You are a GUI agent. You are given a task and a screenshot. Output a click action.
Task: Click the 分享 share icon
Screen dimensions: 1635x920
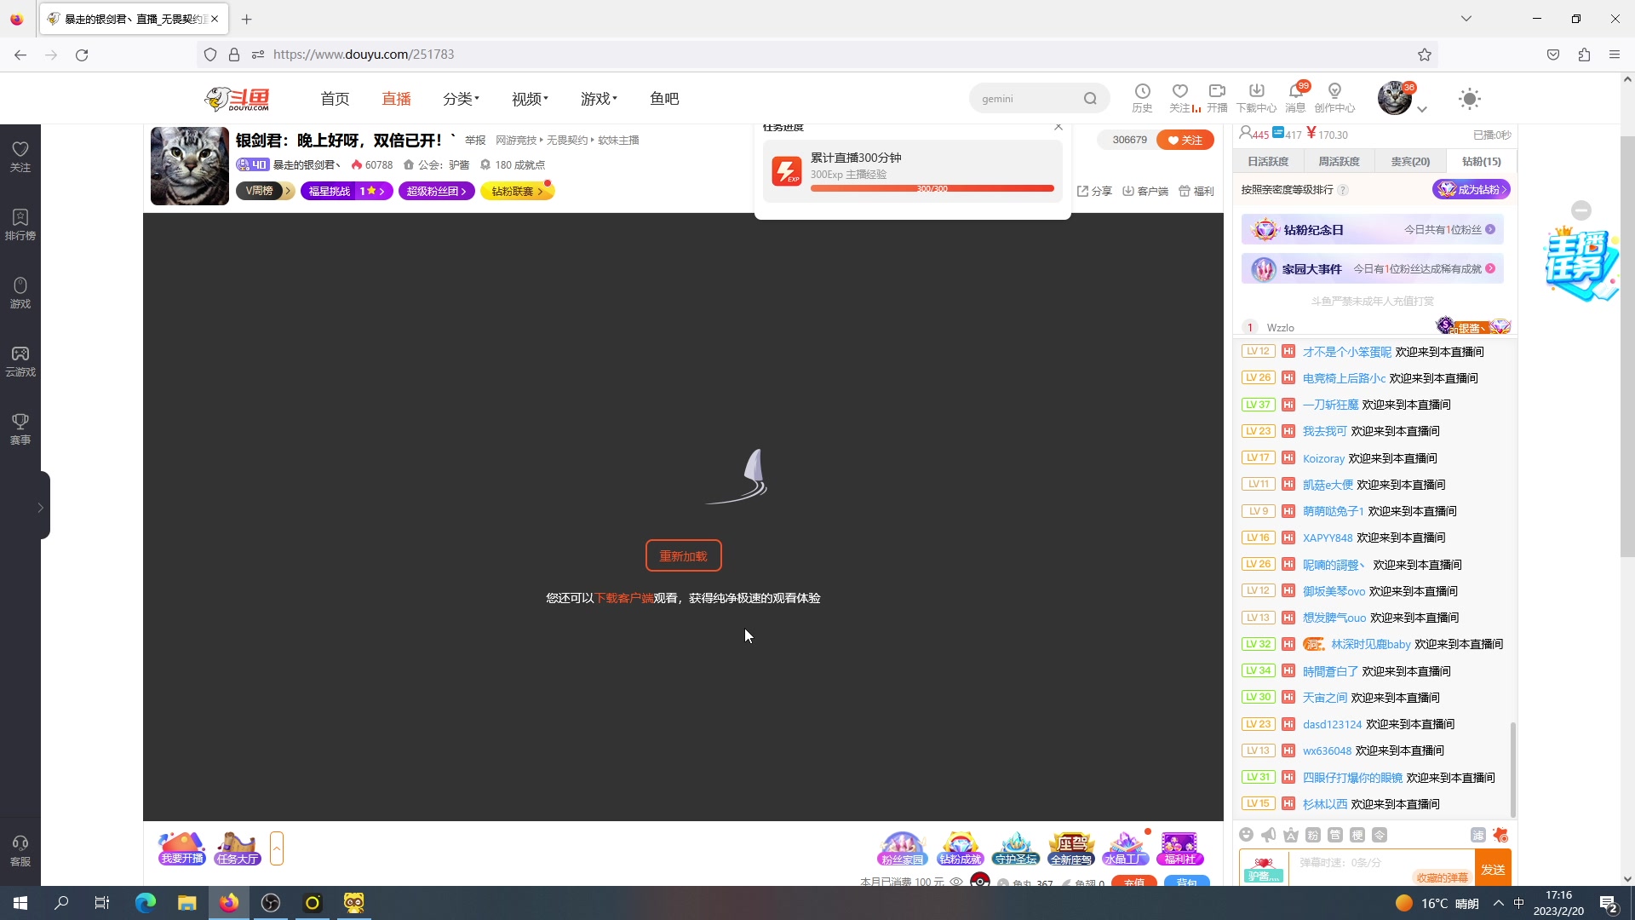click(x=1093, y=191)
